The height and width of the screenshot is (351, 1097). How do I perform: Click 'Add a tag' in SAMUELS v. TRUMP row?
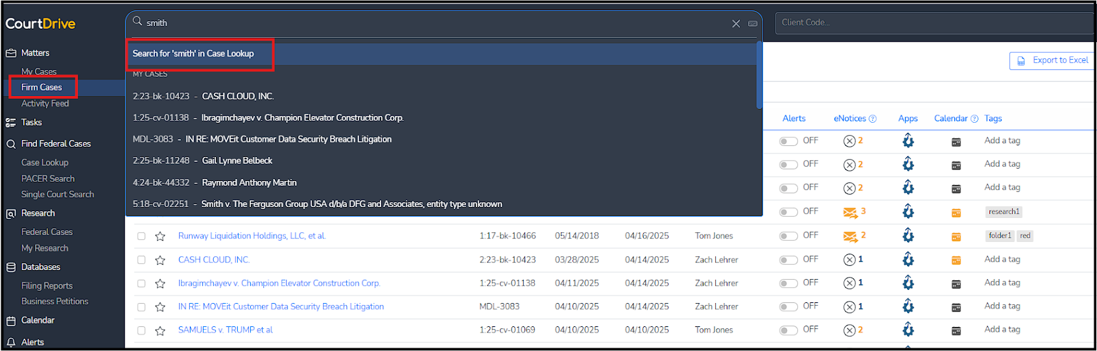pos(1002,330)
